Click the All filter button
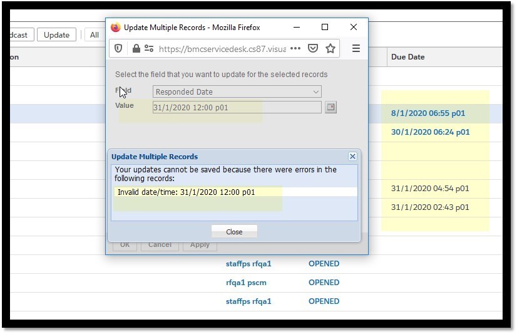 pyautogui.click(x=94, y=35)
